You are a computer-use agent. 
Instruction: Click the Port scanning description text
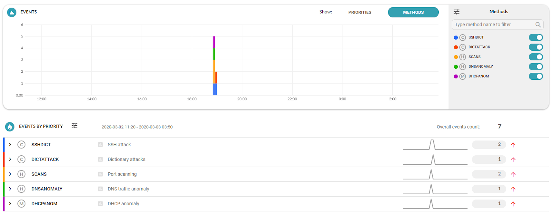(122, 174)
